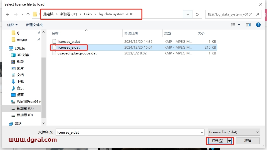267x150 pixels.
Task: Select usagedisplaygroups.dat in file list
Action: [77, 53]
